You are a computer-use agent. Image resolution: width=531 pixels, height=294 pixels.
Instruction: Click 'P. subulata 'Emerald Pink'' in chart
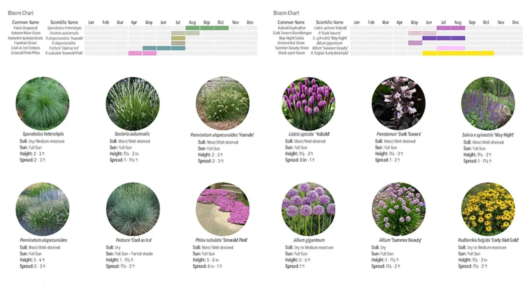coord(64,53)
